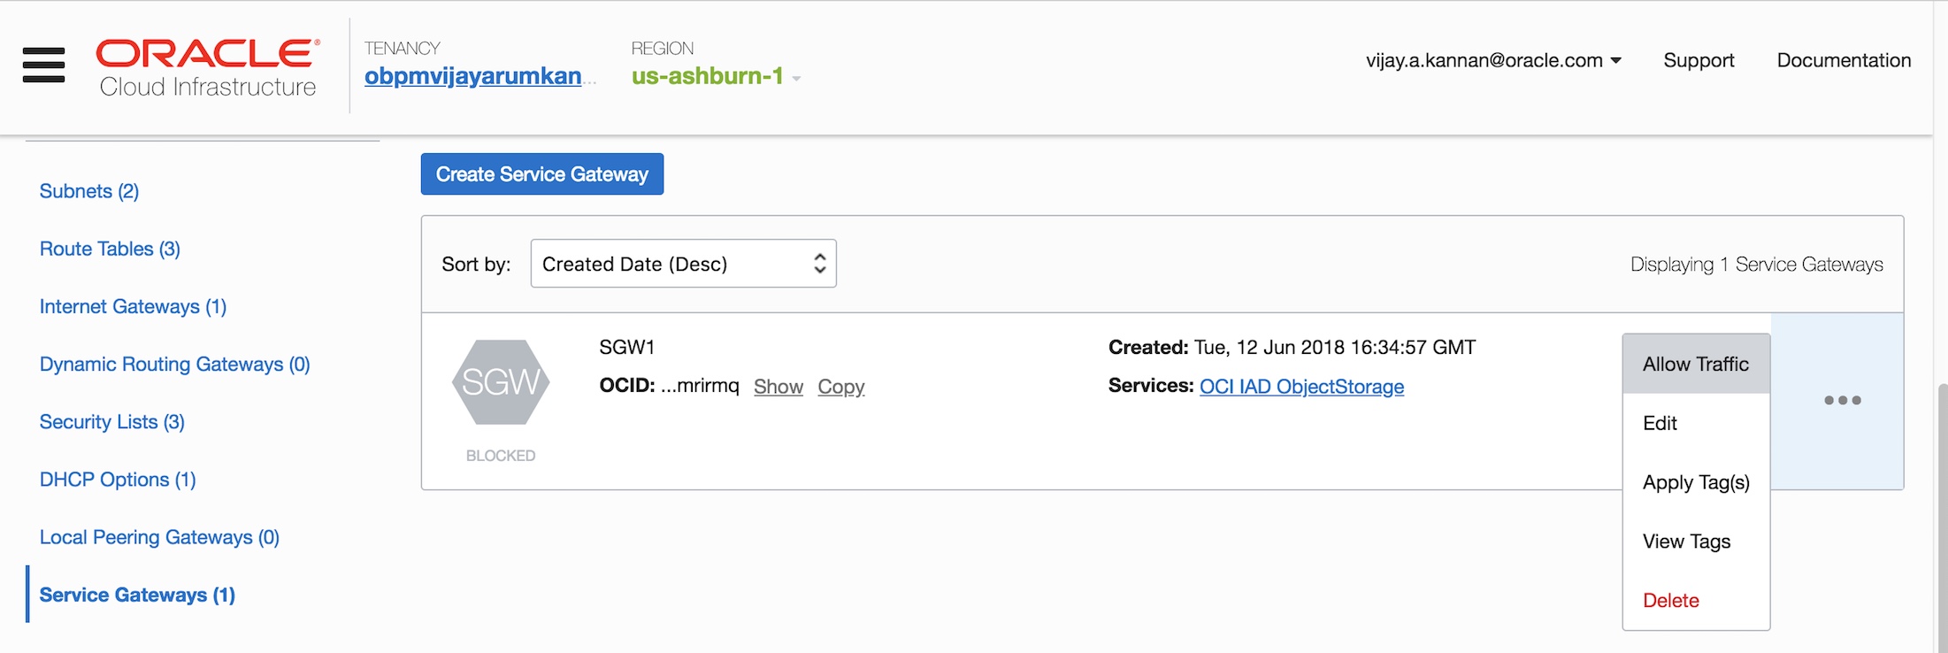This screenshot has height=653, width=1948.
Task: Click the Create Service Gateway button
Action: click(x=541, y=174)
